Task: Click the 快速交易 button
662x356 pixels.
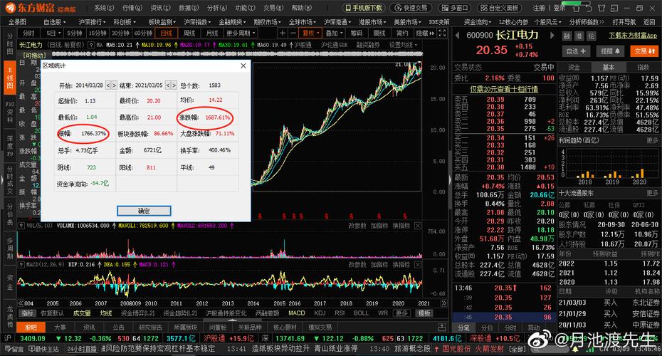Action: 411,8
